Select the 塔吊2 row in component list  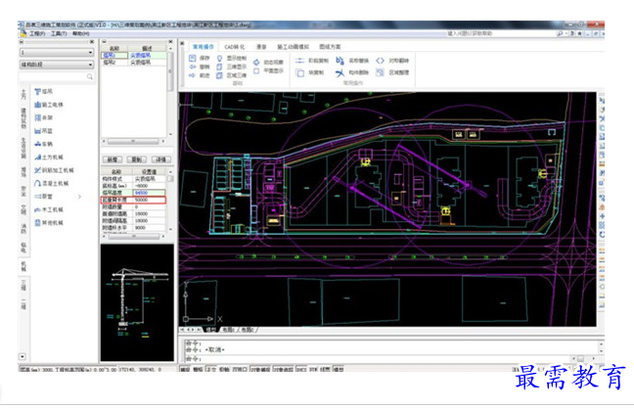click(x=133, y=63)
